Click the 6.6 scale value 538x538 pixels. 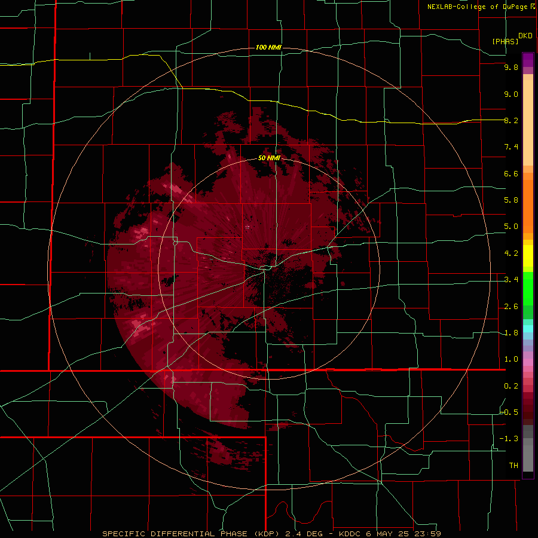(511, 173)
